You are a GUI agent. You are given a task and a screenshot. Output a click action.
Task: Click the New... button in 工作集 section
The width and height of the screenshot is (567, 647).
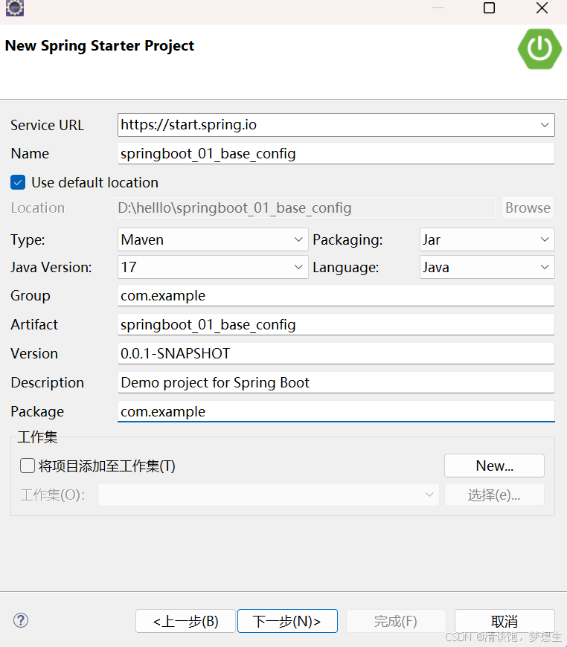click(x=494, y=465)
